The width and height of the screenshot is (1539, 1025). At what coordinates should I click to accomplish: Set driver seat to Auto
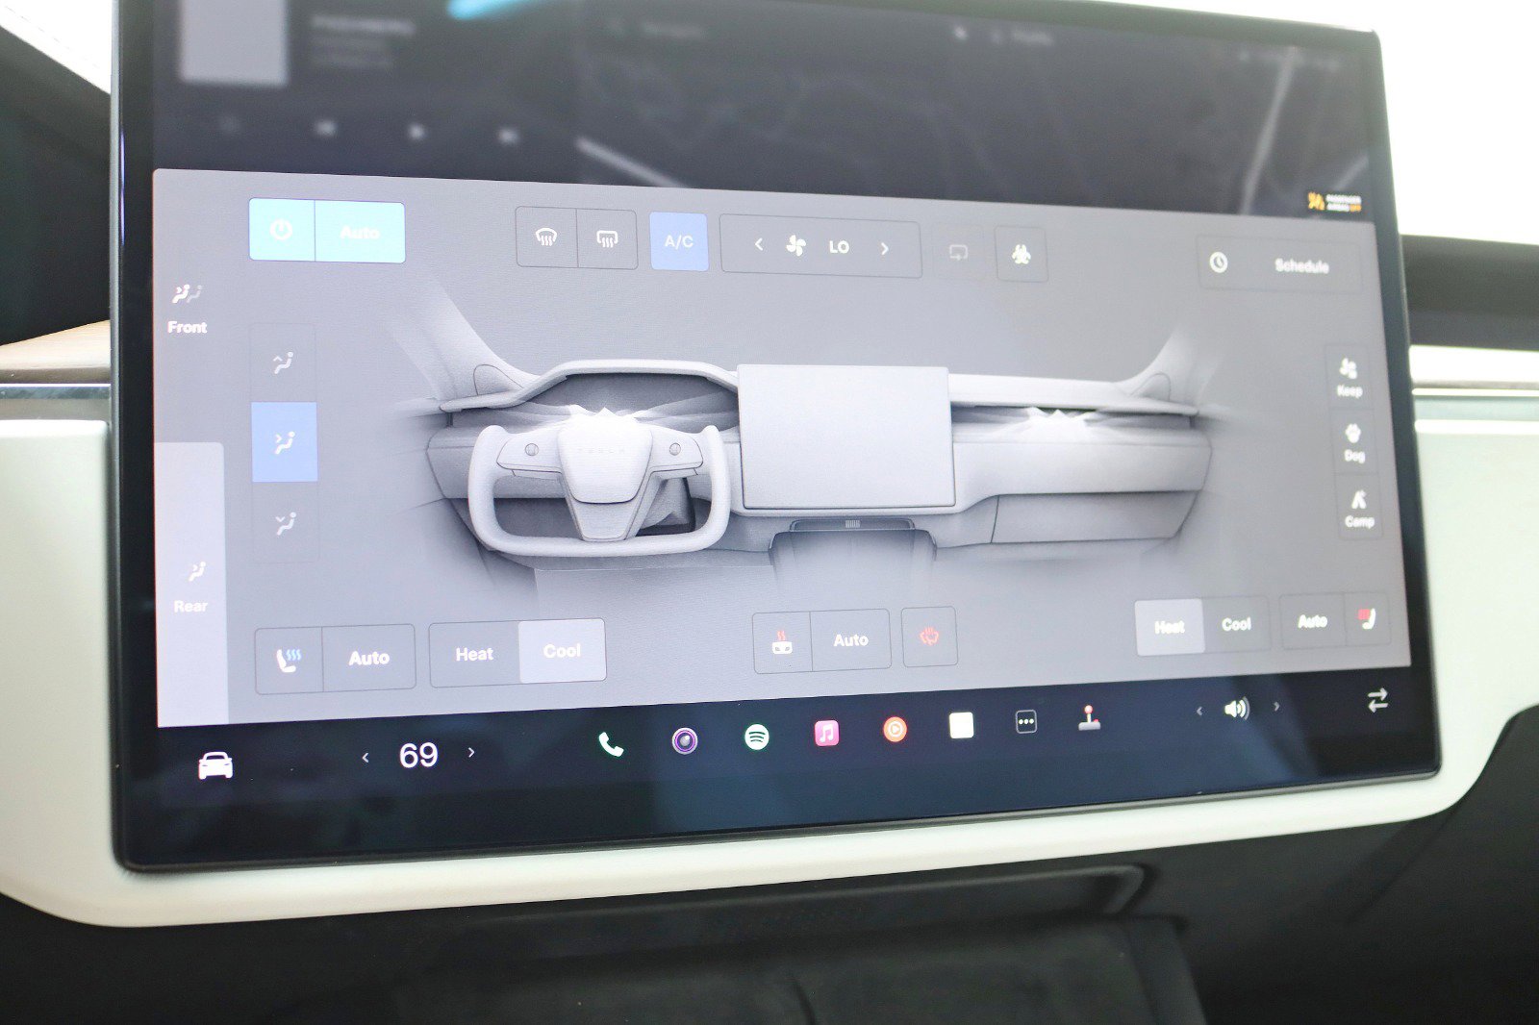(x=368, y=658)
